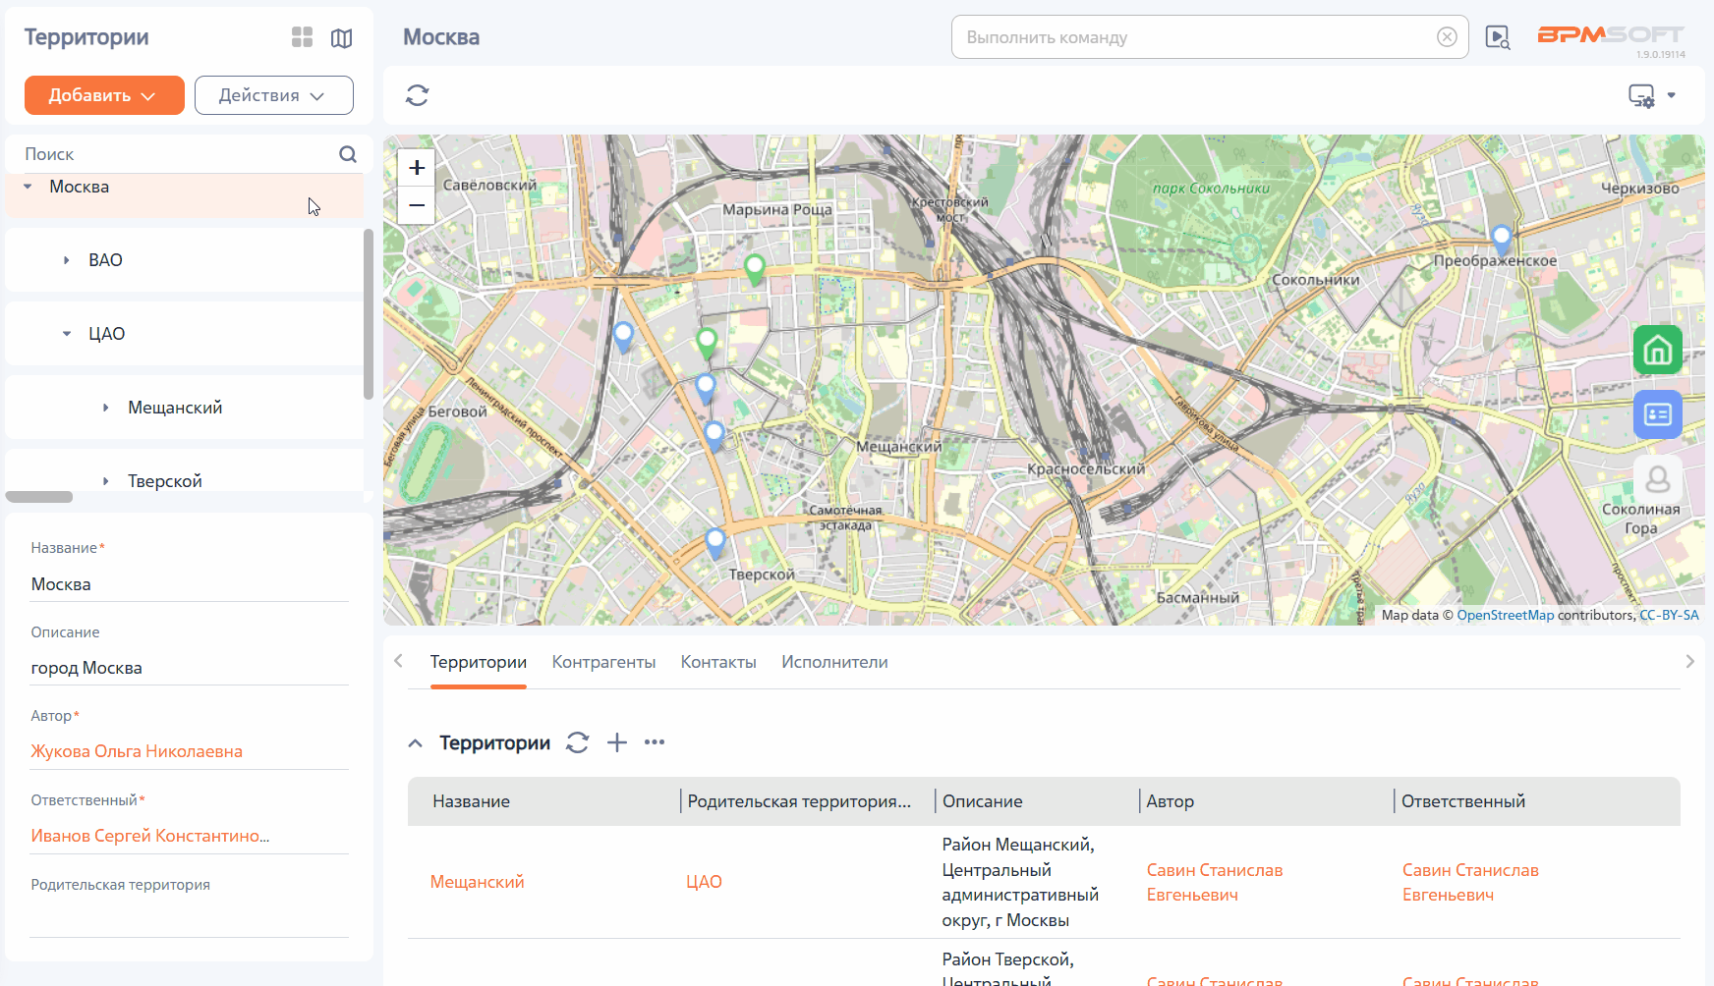Switch to the Контрагенты tab

(x=603, y=662)
